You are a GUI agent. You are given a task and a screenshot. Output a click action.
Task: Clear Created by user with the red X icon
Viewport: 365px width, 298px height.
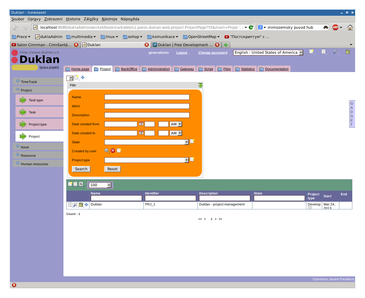113,151
